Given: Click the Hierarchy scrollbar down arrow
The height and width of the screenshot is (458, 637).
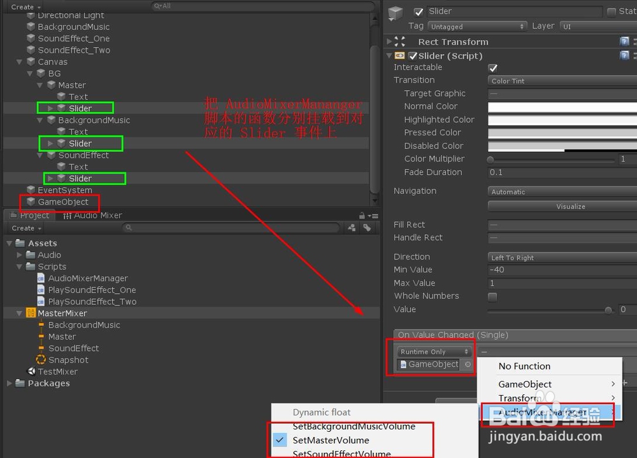Looking at the screenshot, I should (x=375, y=201).
